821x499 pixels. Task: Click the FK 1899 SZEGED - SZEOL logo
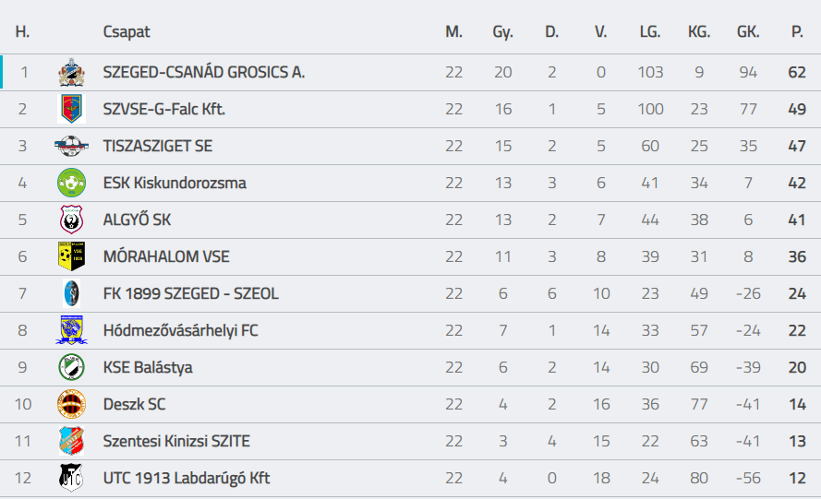(x=71, y=293)
